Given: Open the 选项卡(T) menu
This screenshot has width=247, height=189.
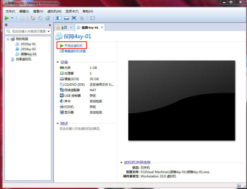Looking at the screenshot, I should point(72,11).
